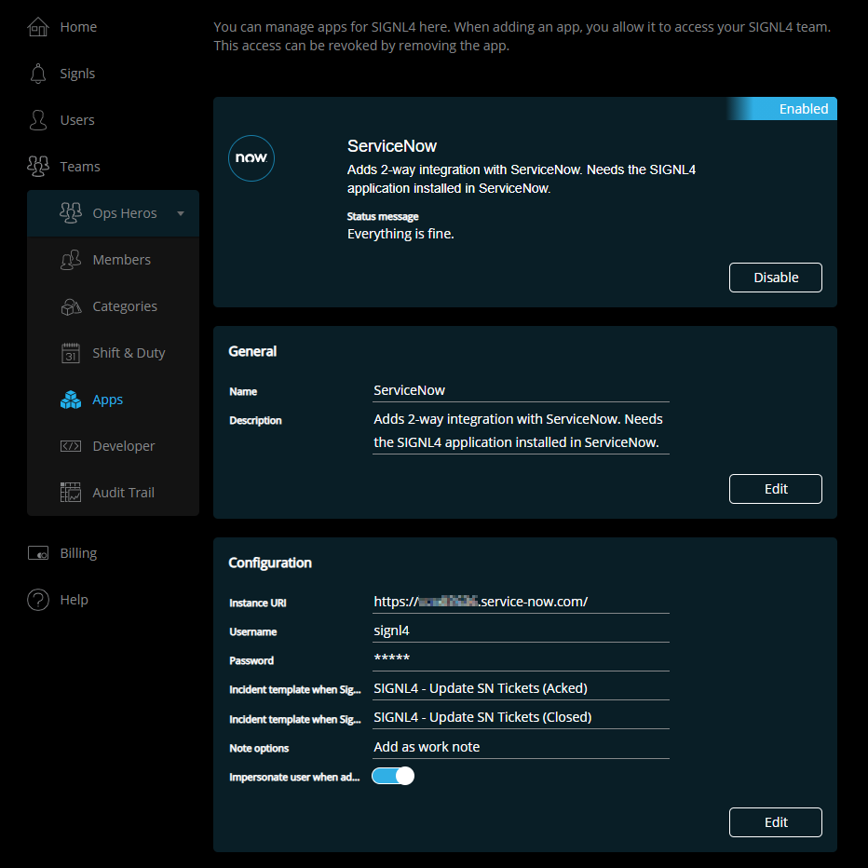Click the Developer code icon
Screen dimensions: 868x868
70,445
